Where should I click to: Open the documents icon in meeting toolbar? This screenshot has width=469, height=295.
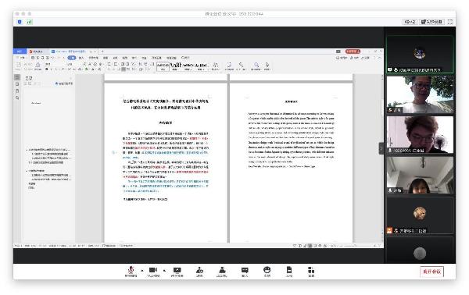pos(289,272)
